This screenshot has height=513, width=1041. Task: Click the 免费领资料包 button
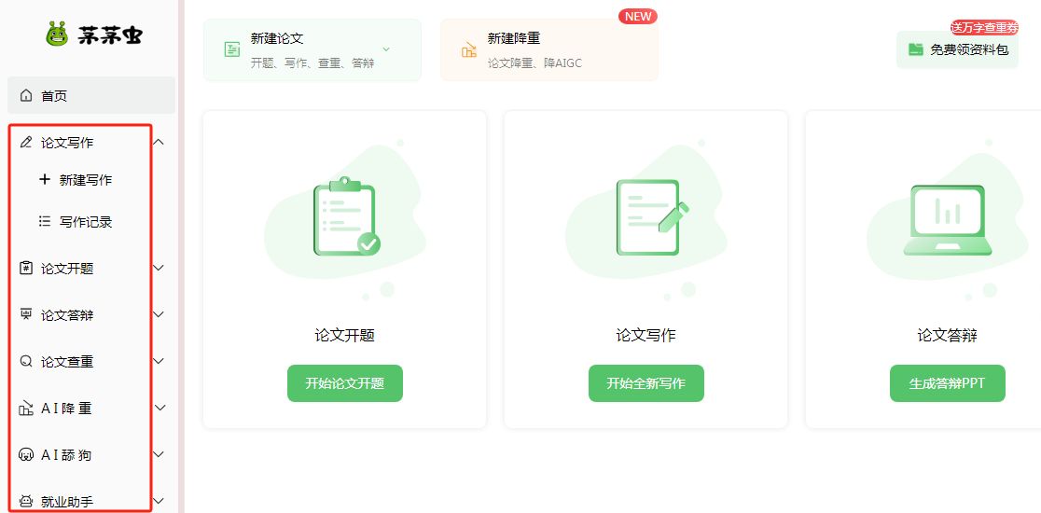tap(957, 49)
